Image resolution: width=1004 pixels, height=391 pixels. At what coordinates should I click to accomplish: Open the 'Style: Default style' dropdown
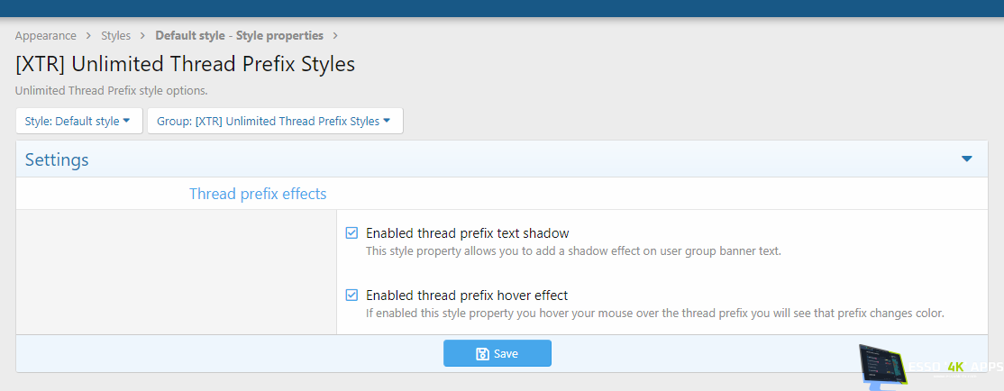(x=78, y=121)
